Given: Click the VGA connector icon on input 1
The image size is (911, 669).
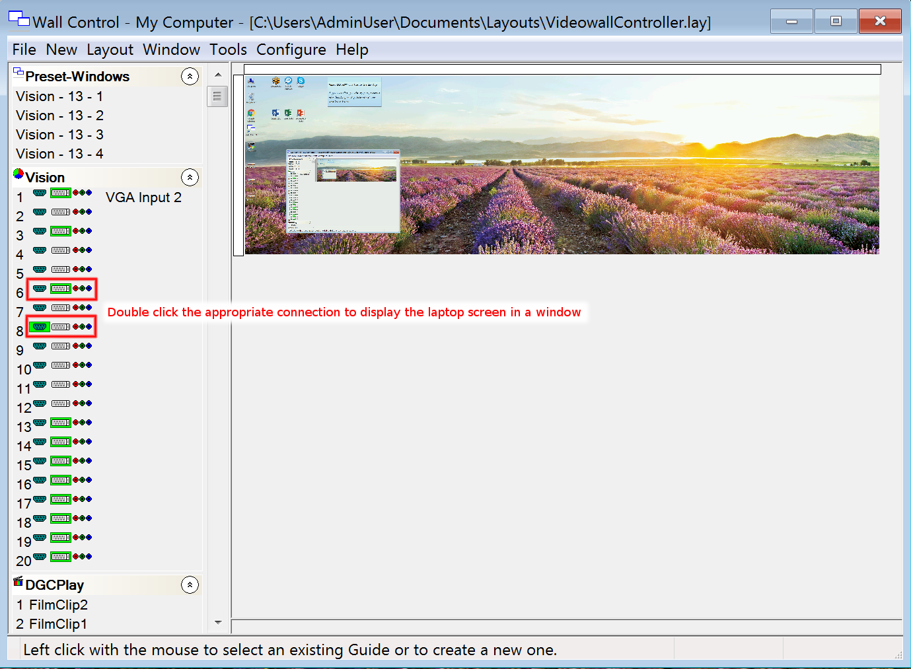Looking at the screenshot, I should pyautogui.click(x=39, y=193).
